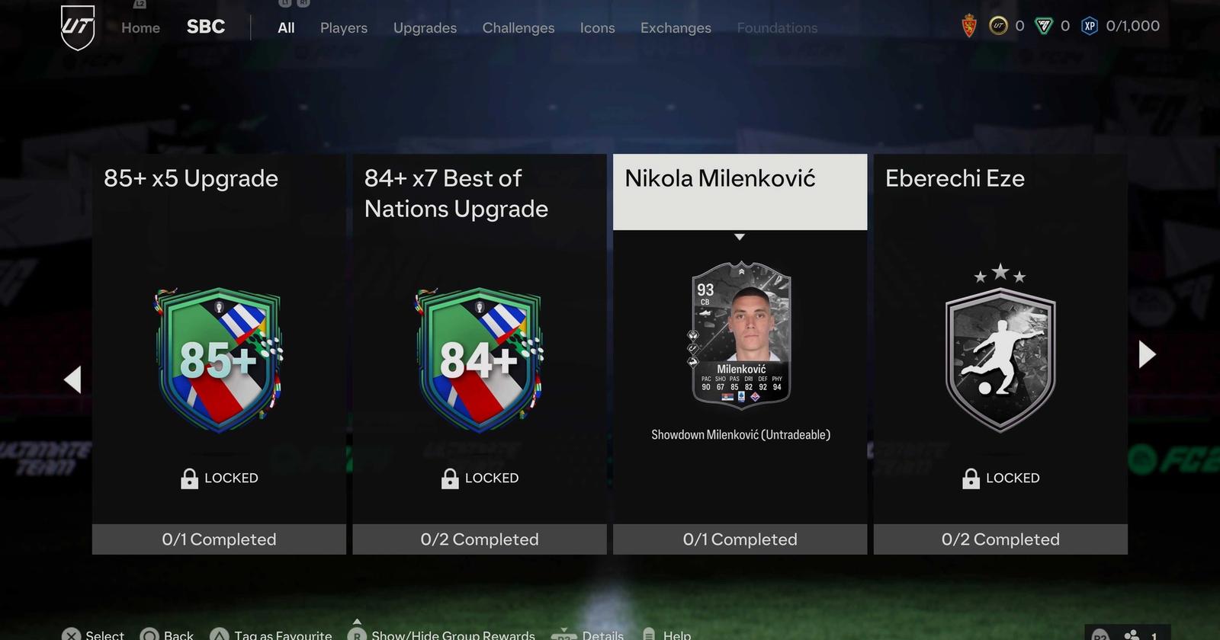Go to the previous SBC group arrow
This screenshot has height=640, width=1220.
click(x=72, y=379)
